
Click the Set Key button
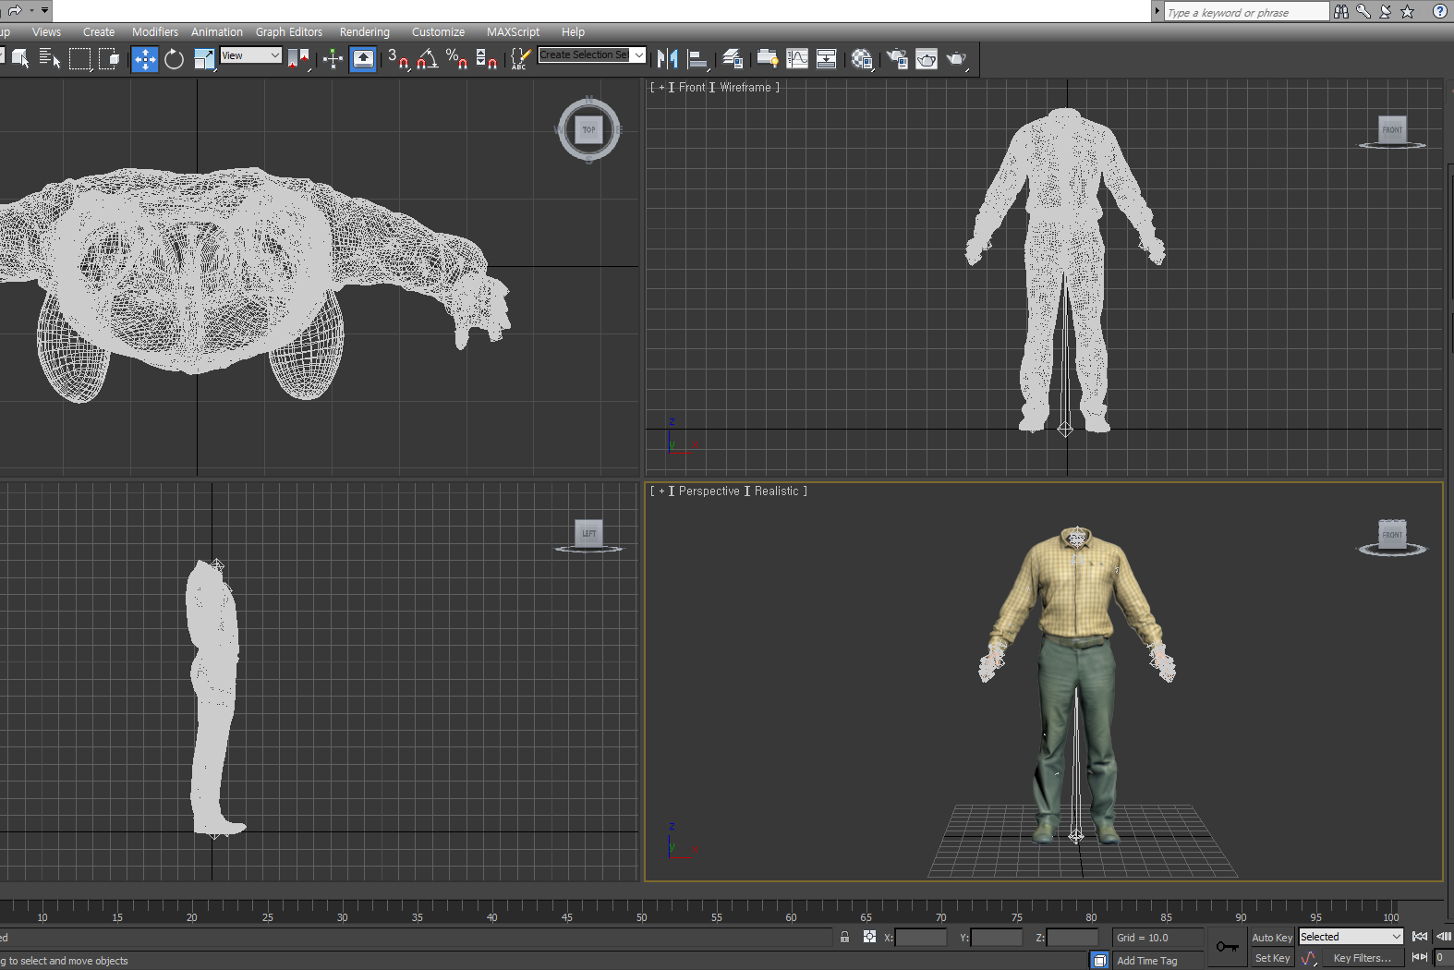[1271, 958]
